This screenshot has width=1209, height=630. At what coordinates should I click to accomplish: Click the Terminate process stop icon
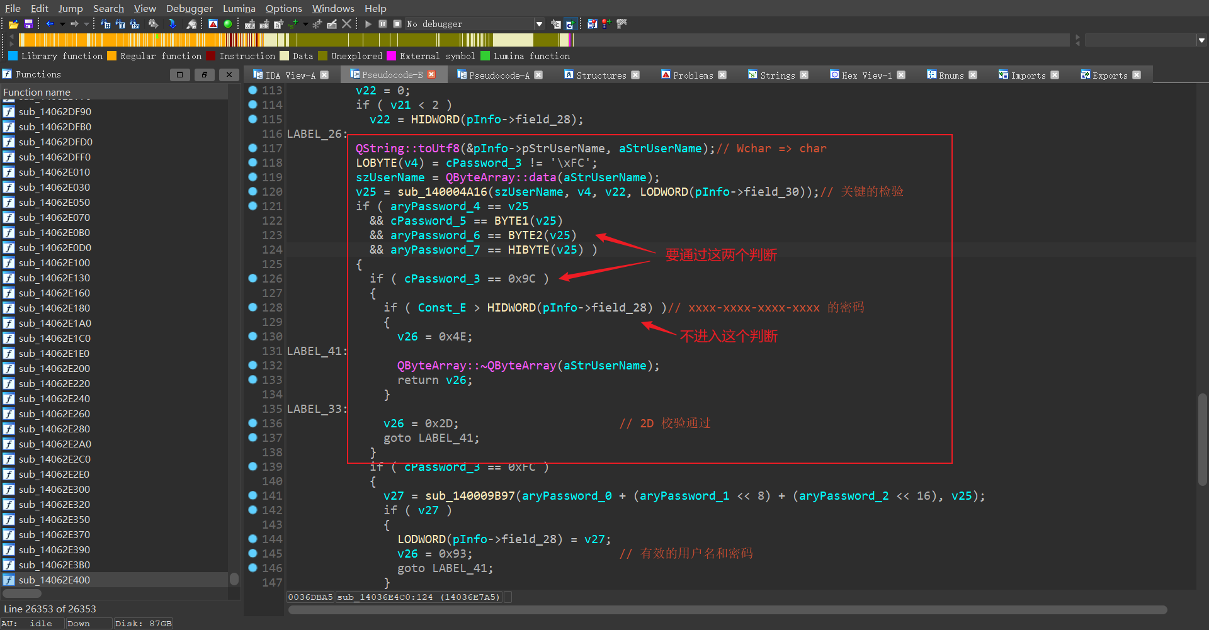pos(397,24)
